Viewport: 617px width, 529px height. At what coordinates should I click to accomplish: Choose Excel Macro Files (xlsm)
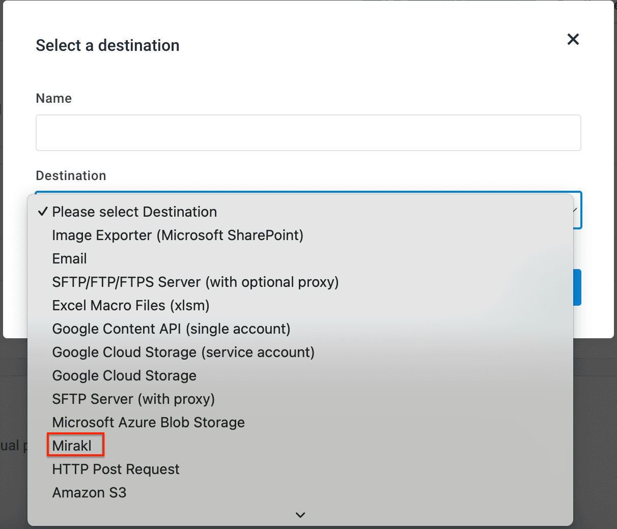pos(131,305)
